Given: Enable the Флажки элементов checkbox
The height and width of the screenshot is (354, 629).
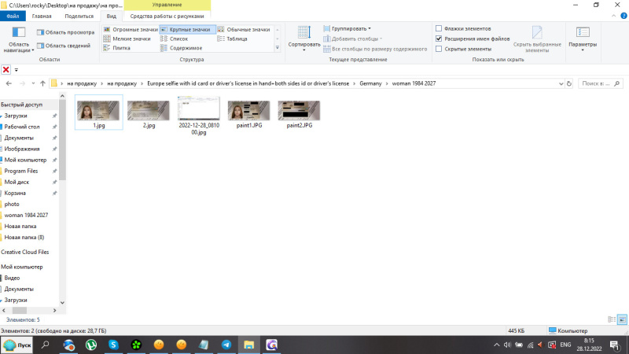Looking at the screenshot, I should (439, 28).
